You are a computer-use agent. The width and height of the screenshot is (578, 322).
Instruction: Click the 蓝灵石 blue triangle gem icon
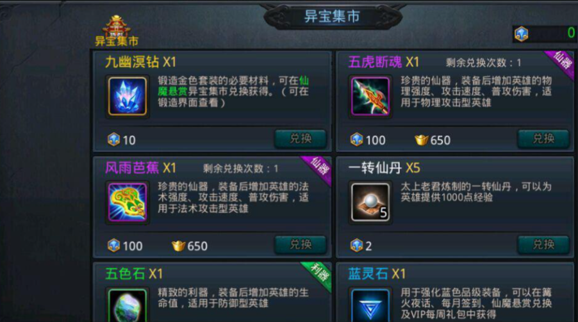(370, 305)
